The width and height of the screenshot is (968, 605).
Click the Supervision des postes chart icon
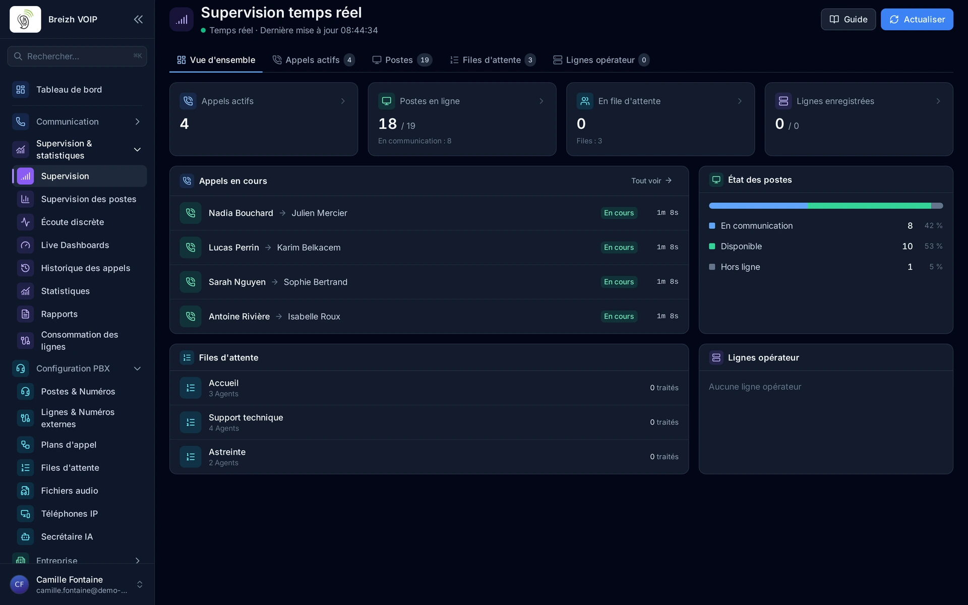pyautogui.click(x=25, y=199)
